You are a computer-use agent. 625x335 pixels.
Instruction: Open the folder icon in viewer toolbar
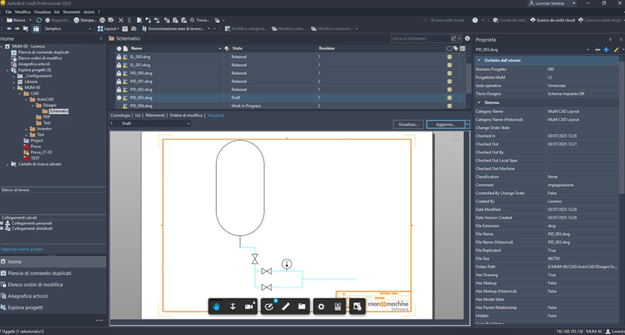point(301,306)
